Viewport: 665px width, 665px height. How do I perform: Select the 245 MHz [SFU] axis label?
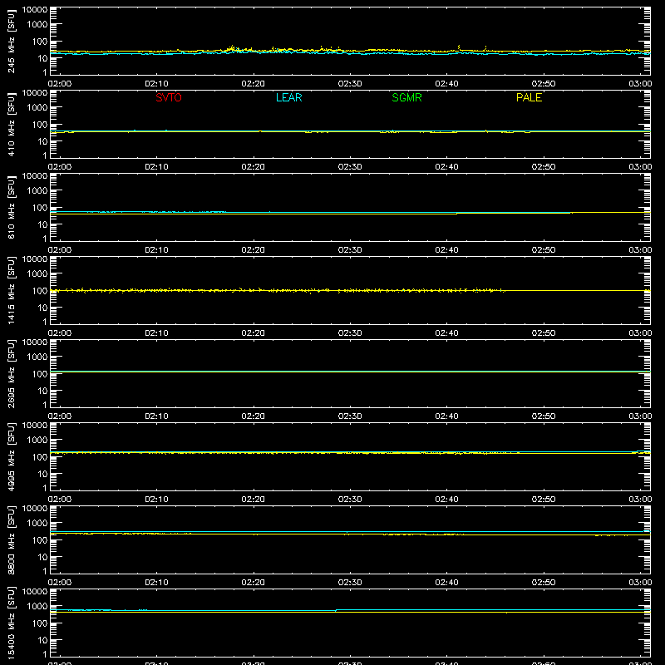click(11, 41)
